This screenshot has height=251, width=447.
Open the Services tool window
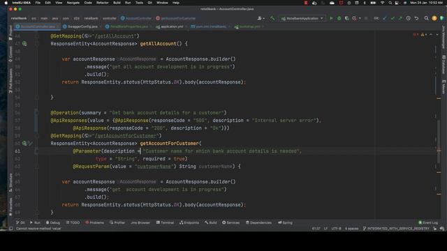click(x=230, y=222)
